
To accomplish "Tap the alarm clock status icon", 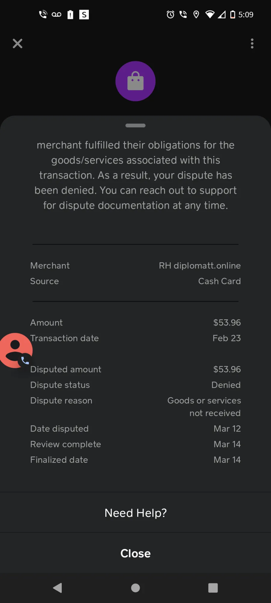I will 170,14.
